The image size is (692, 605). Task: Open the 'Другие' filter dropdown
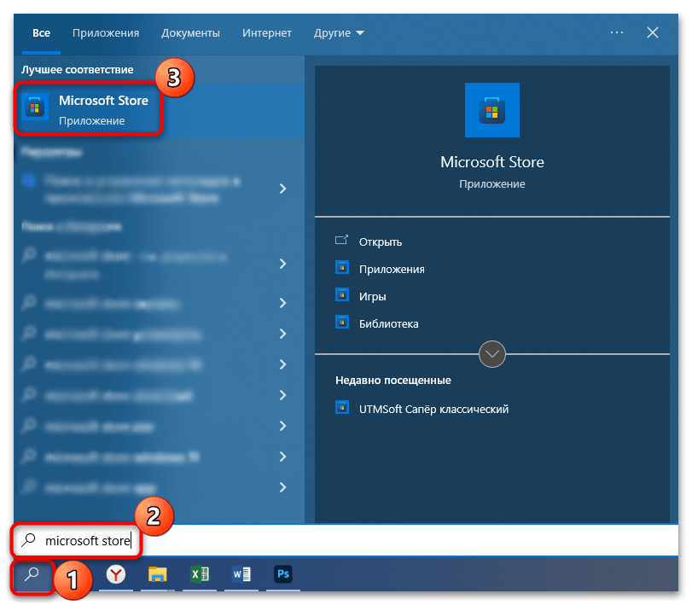pos(338,32)
